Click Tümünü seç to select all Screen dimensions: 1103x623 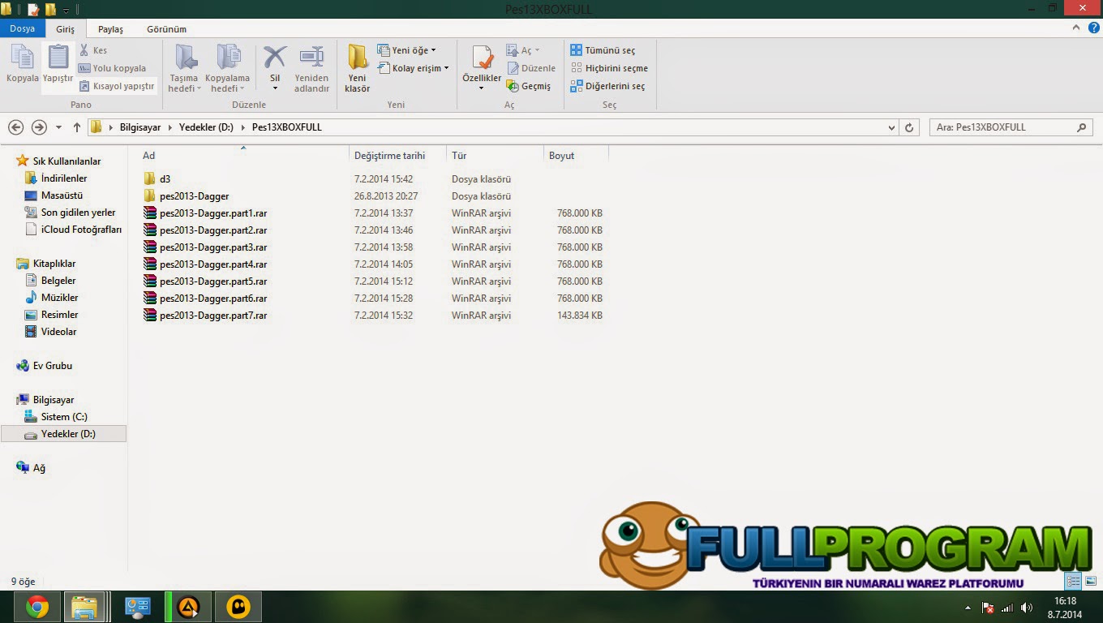click(603, 50)
